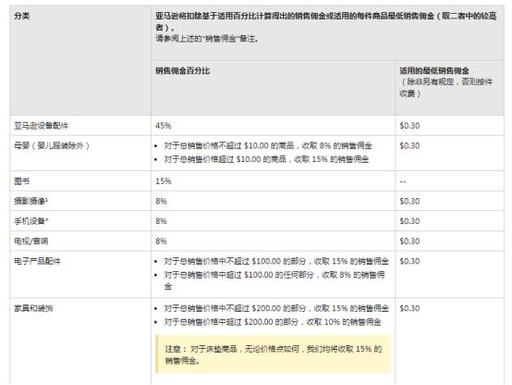512x385 pixels.
Task: Click the 45% commission value
Action: 164,126
